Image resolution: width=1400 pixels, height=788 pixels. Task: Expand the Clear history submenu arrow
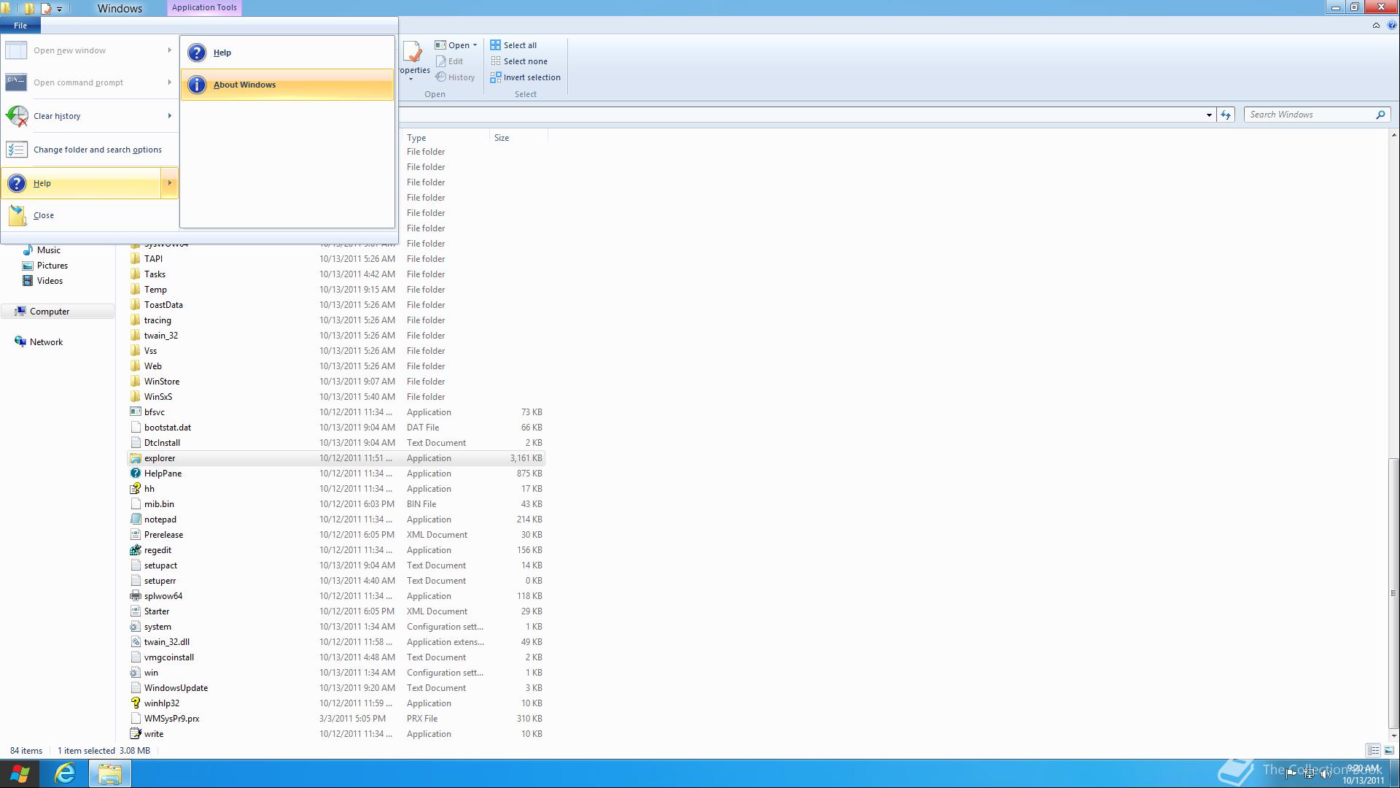click(x=169, y=116)
